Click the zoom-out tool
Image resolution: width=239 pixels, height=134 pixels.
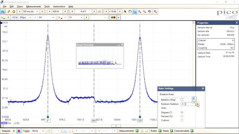point(145,12)
